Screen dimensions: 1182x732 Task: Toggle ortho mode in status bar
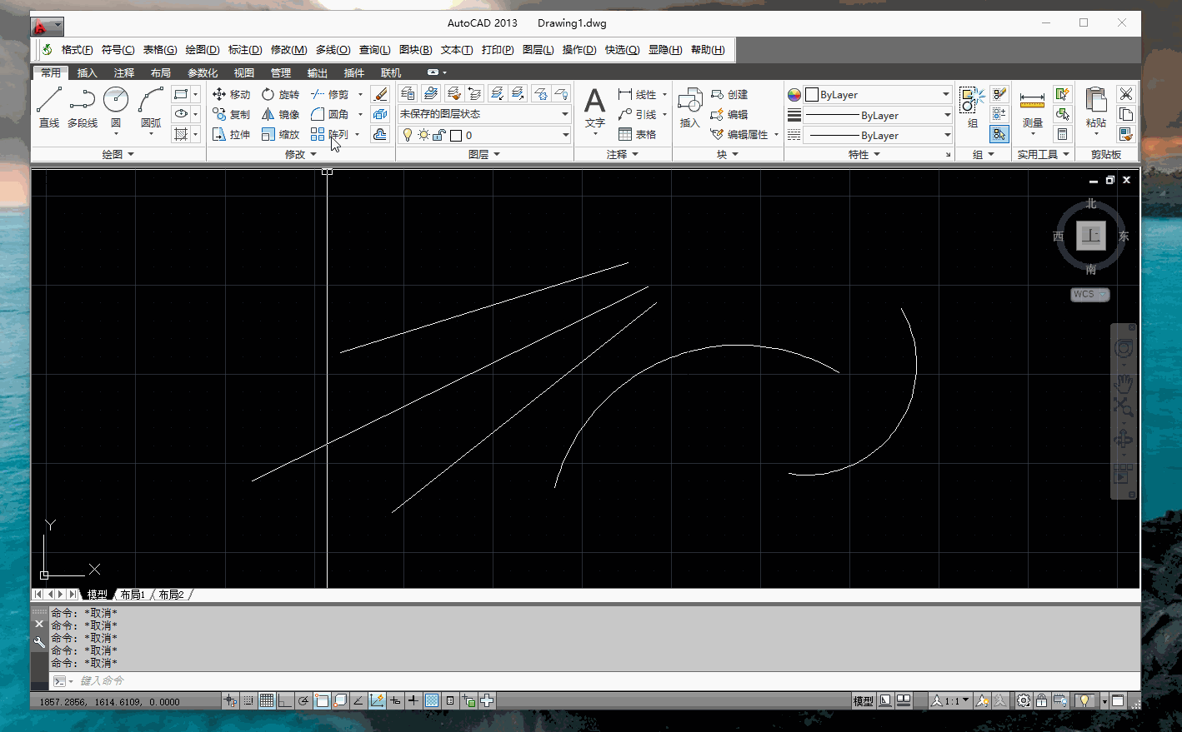(285, 701)
